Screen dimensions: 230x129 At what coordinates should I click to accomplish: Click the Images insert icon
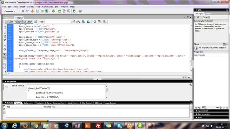tap(47, 11)
